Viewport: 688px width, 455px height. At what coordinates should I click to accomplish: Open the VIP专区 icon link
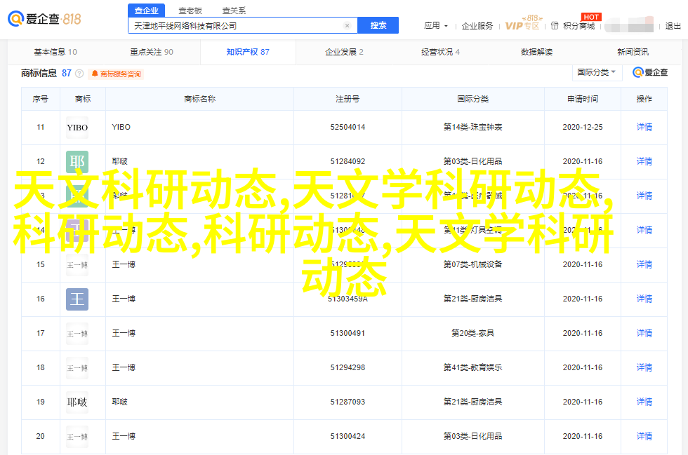click(523, 25)
